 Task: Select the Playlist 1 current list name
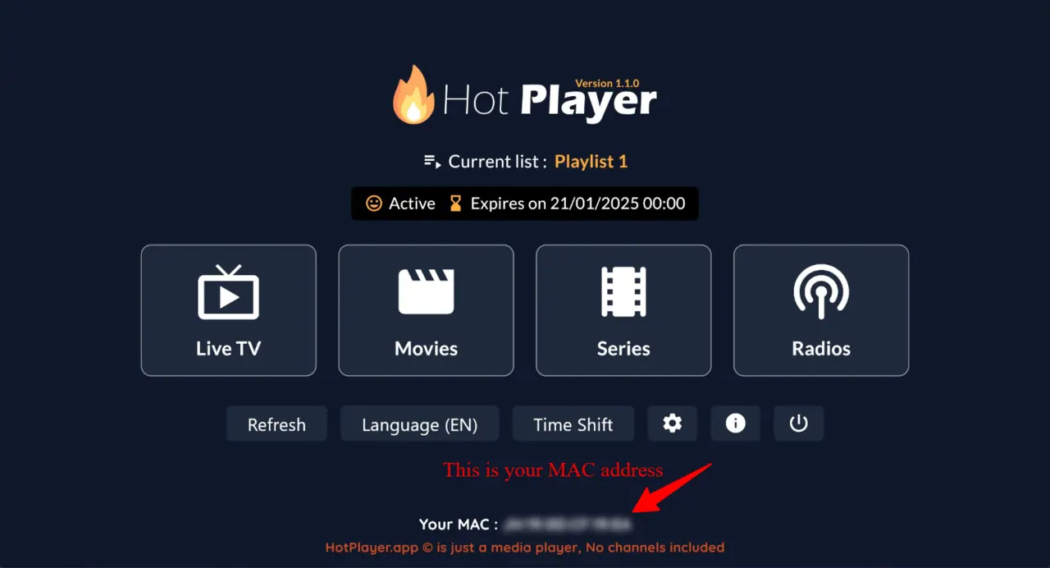coord(591,162)
